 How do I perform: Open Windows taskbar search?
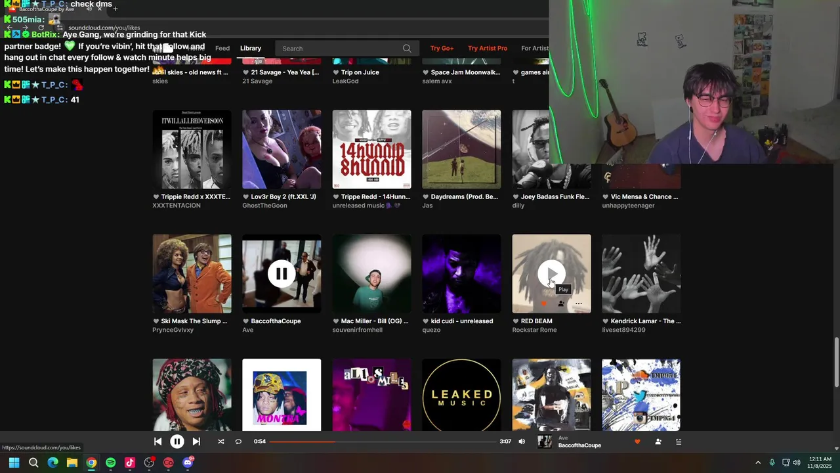tap(33, 462)
